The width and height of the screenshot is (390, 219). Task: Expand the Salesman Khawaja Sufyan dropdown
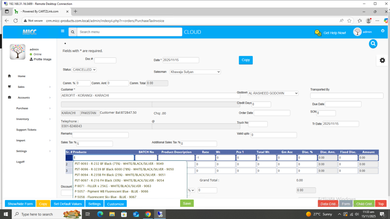click(195, 72)
